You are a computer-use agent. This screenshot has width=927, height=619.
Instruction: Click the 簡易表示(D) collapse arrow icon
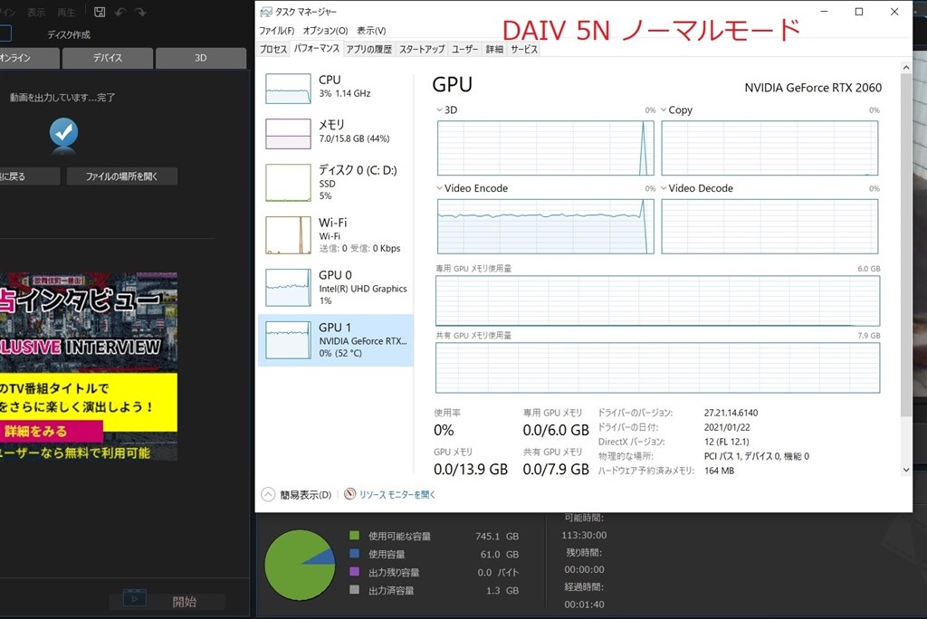[x=268, y=494]
